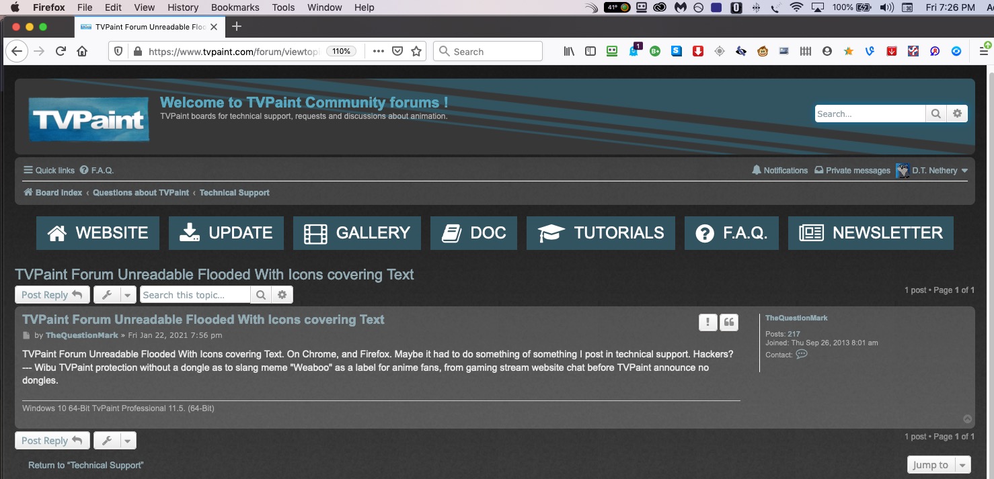
Task: Expand D.T. Nethery user menu
Action: (x=932, y=171)
